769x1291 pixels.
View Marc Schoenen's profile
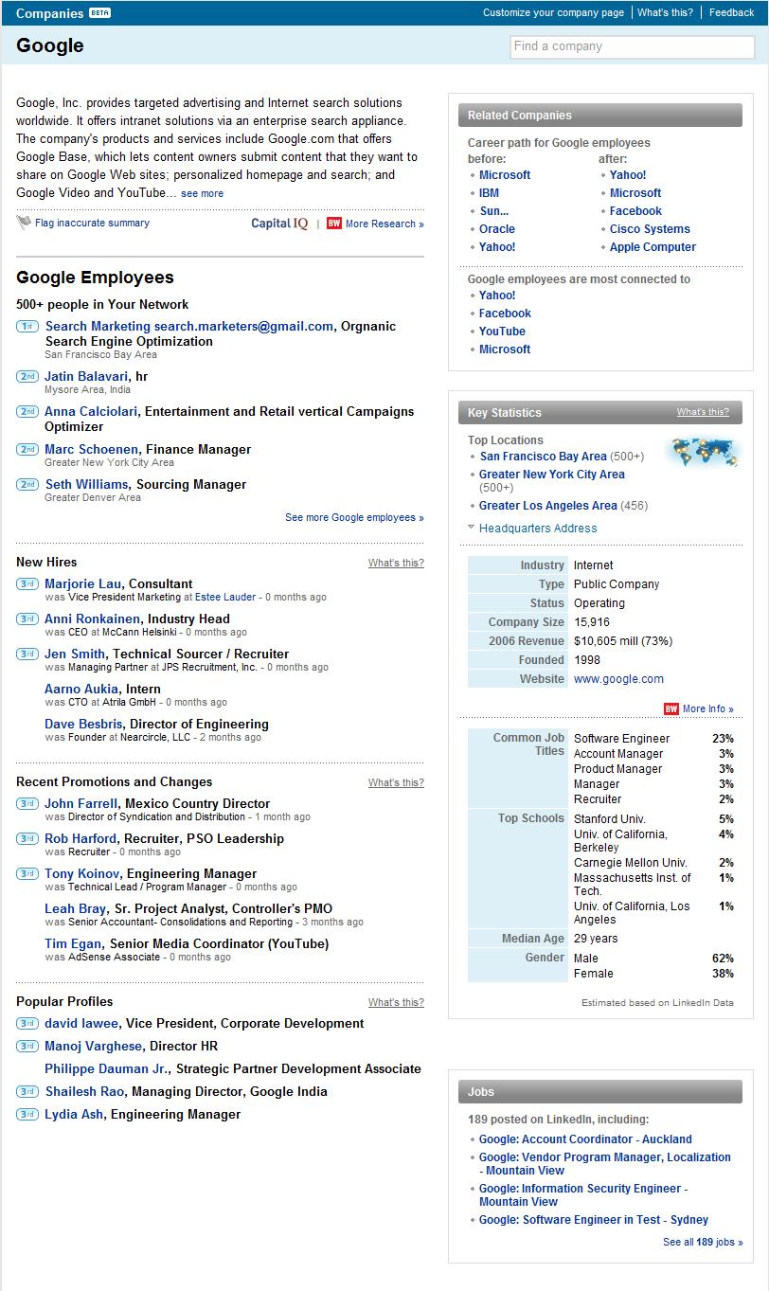tap(91, 449)
